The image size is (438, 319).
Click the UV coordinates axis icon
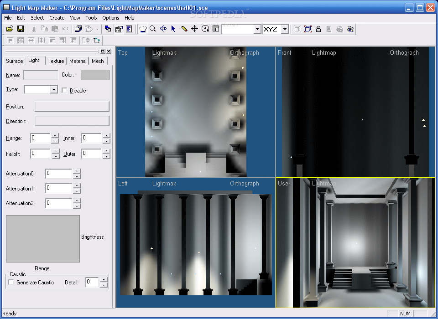[x=96, y=41]
